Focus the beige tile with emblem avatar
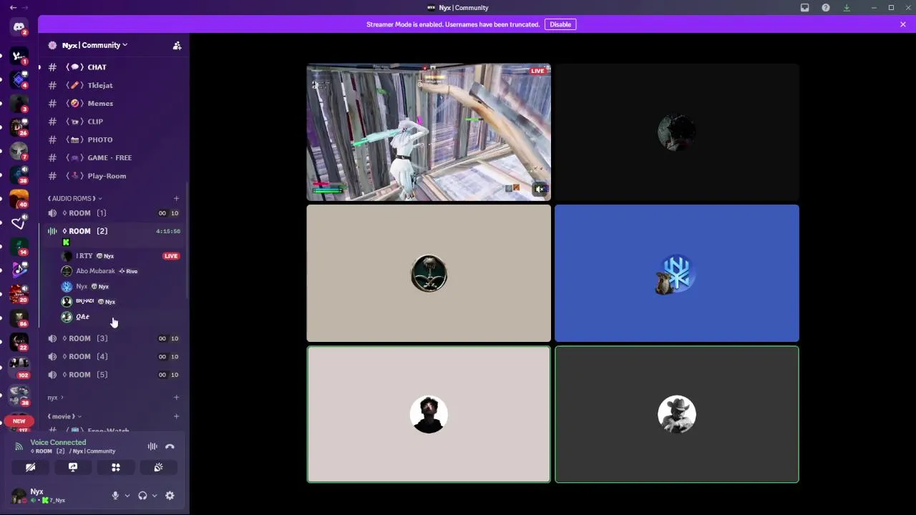Screen dimensions: 916x515 coord(429,273)
